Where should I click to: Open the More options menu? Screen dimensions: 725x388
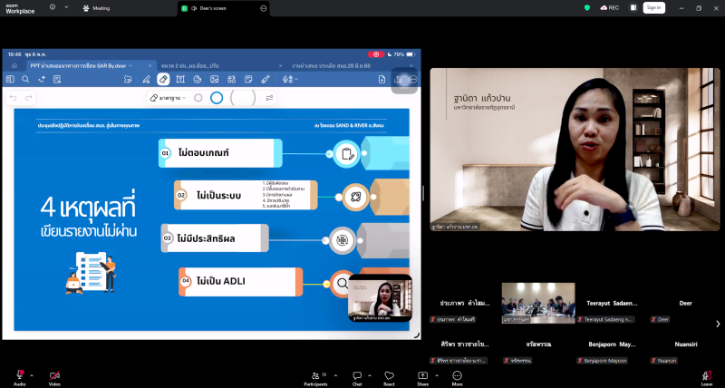457,378
